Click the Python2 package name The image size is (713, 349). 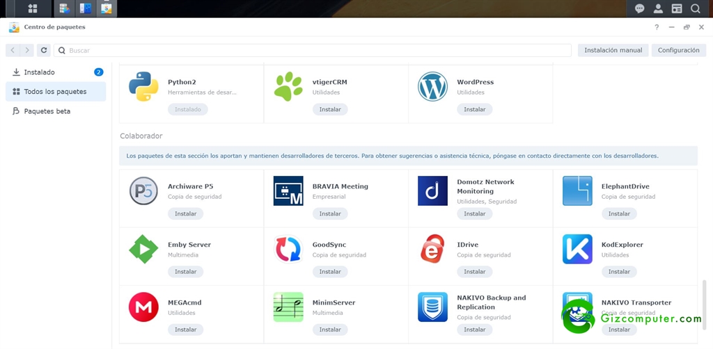pos(182,82)
